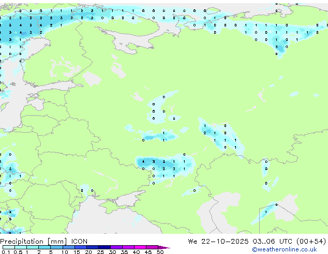Image resolution: width=328 pixels, height=254 pixels.
Task: Click the '(00+54)' forecast offset text
Action: click(x=311, y=242)
